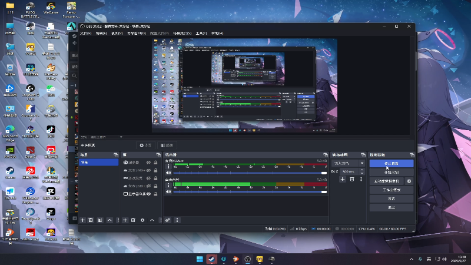Click the Start Recording button
The image size is (471, 265).
[x=392, y=172]
